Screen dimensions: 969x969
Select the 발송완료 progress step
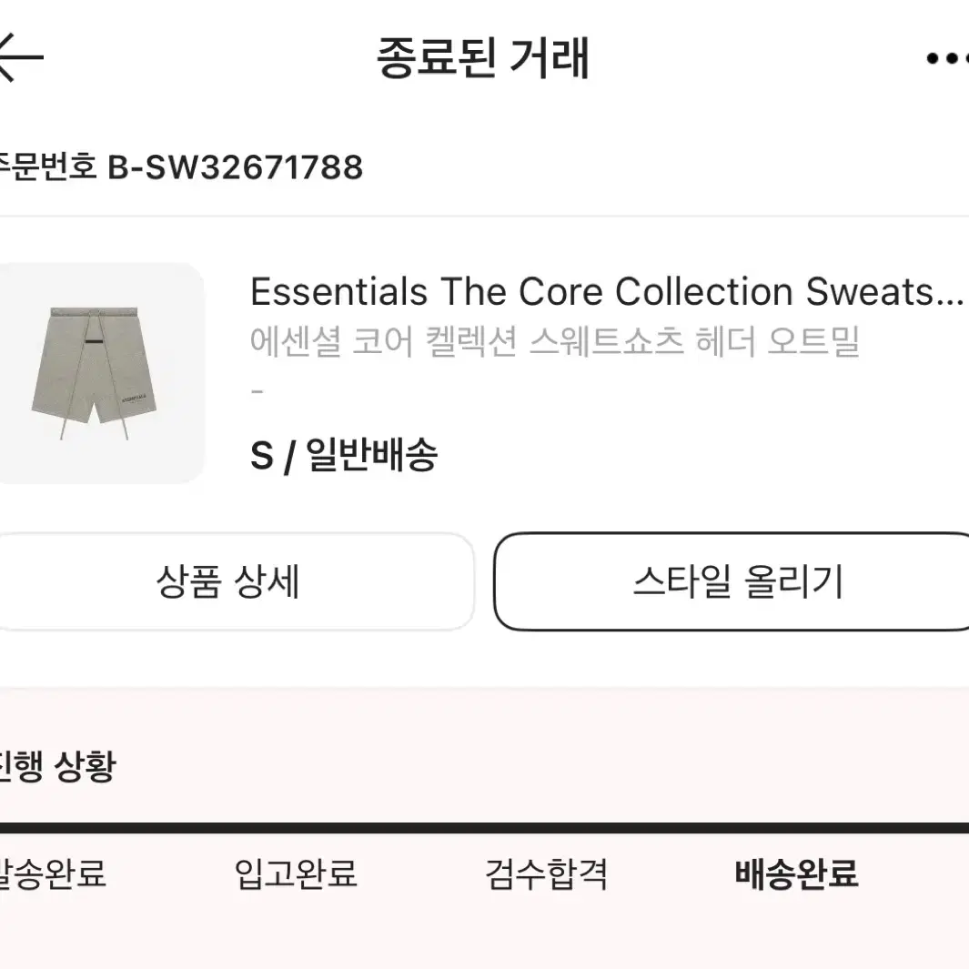pos(53,873)
